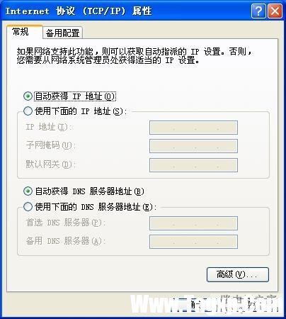Click the dialog title bar text
The image size is (286, 319).
pyautogui.click(x=79, y=11)
